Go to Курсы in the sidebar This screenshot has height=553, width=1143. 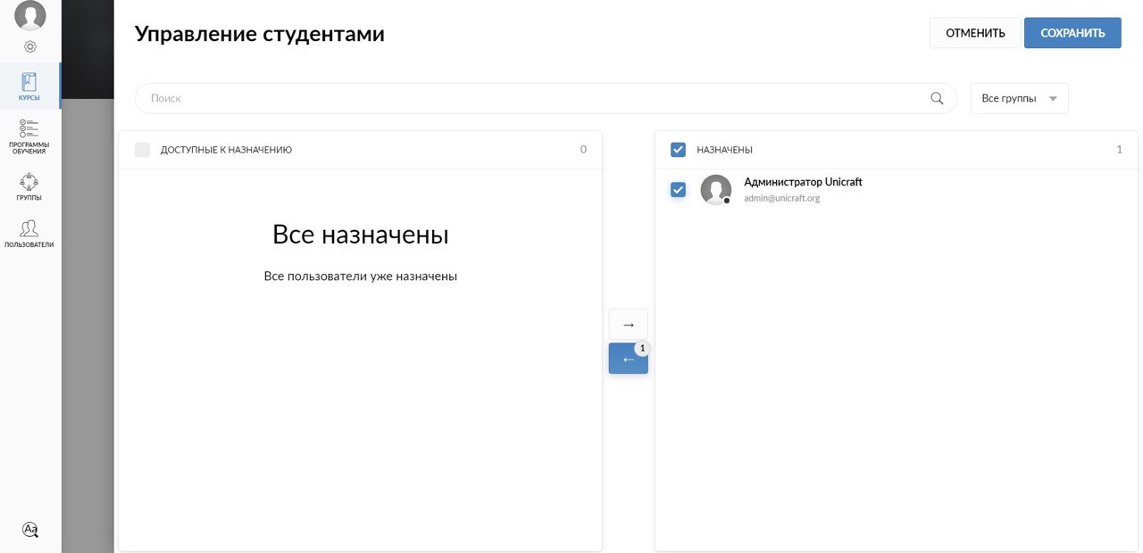click(x=29, y=87)
